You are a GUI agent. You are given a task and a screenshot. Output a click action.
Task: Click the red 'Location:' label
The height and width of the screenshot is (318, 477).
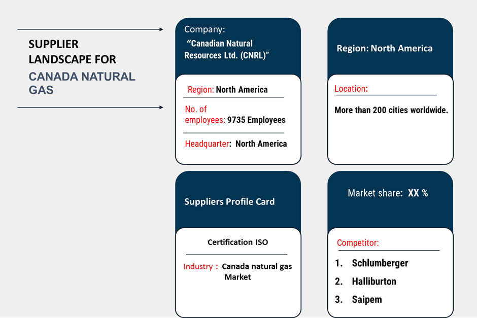click(351, 89)
